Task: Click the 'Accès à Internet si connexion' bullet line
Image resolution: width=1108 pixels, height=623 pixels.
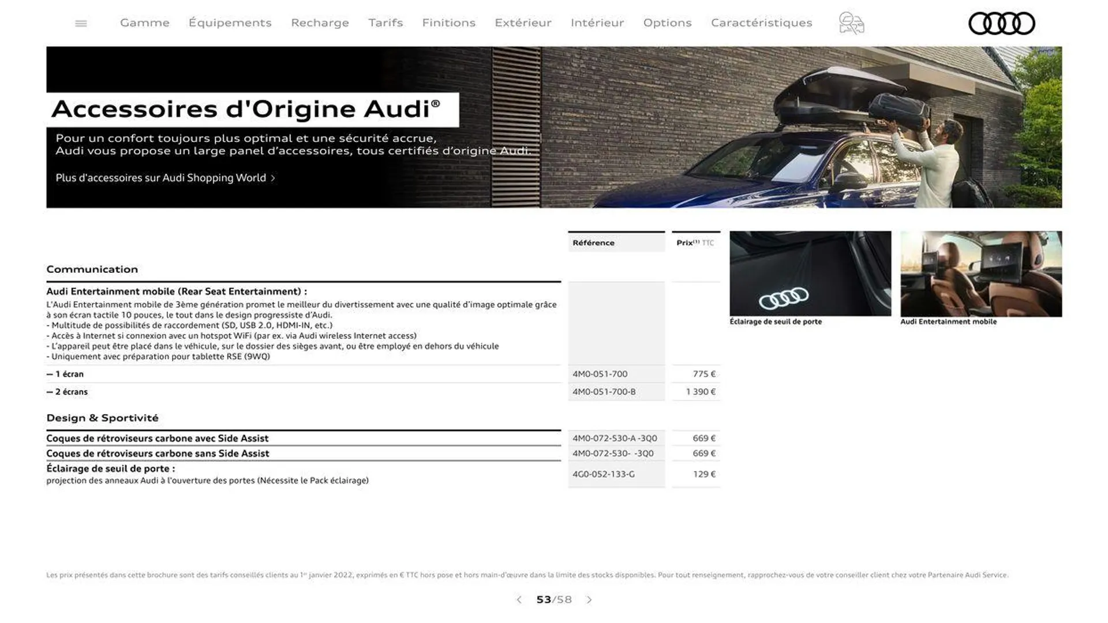Action: pyautogui.click(x=231, y=336)
